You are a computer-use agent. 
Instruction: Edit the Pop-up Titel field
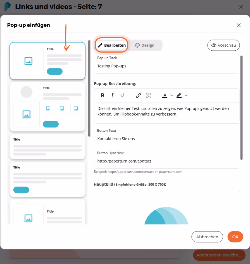(x=167, y=66)
